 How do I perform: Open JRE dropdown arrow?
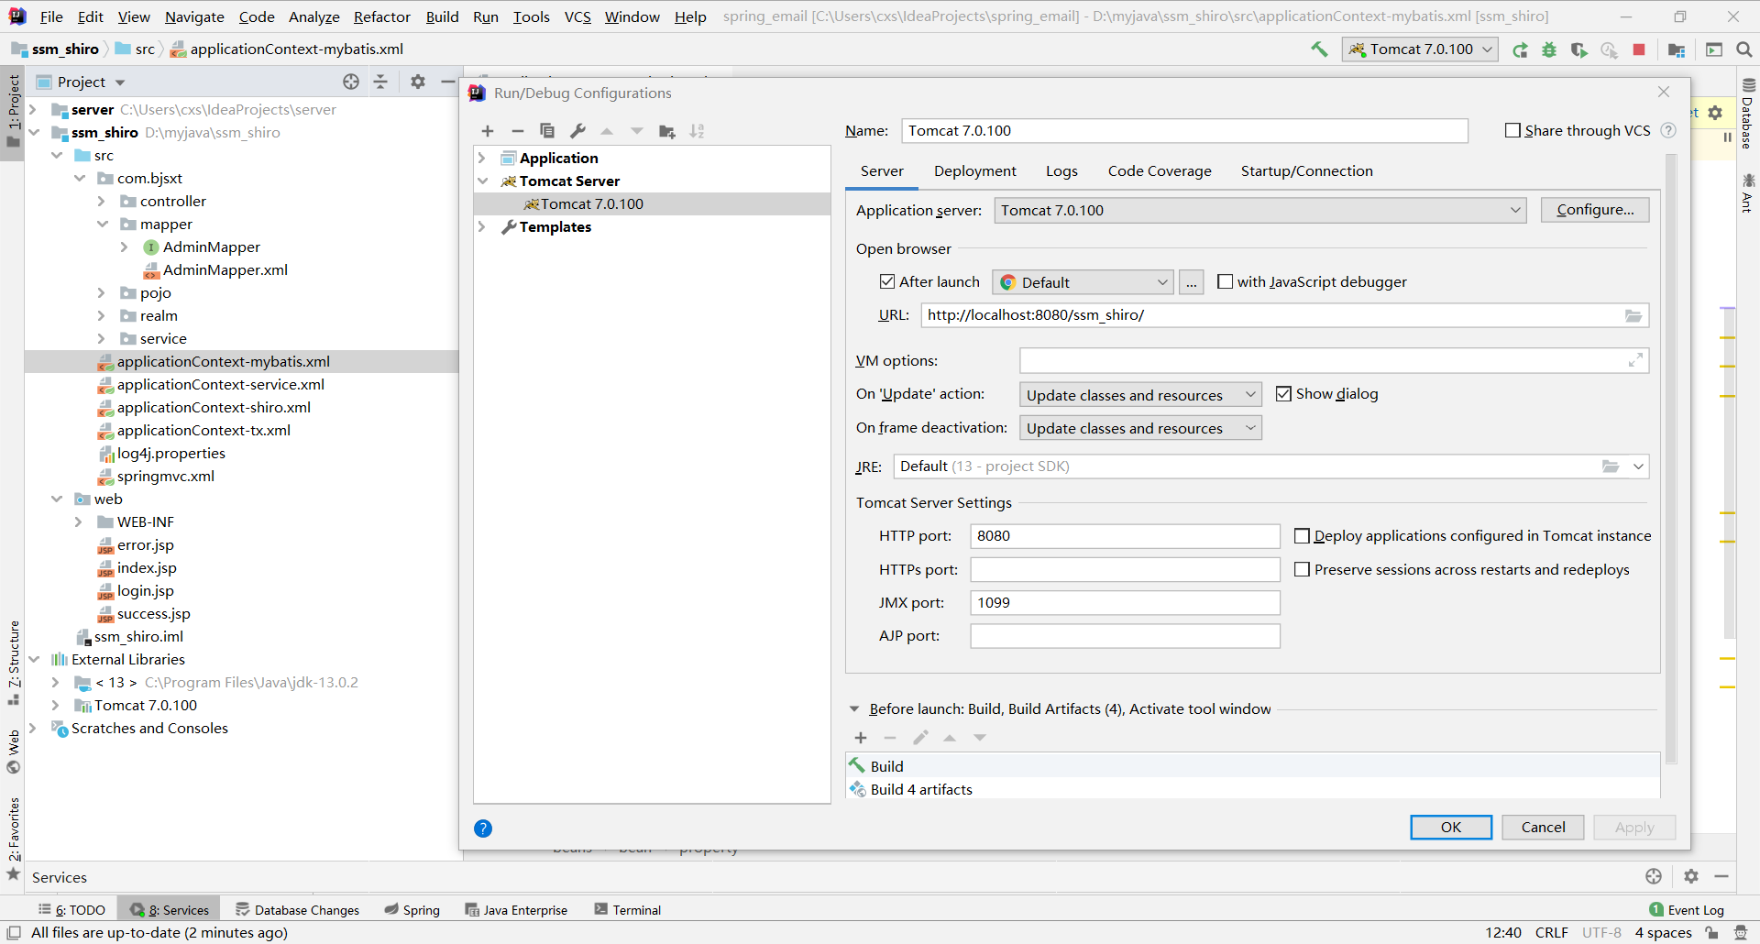1638,467
